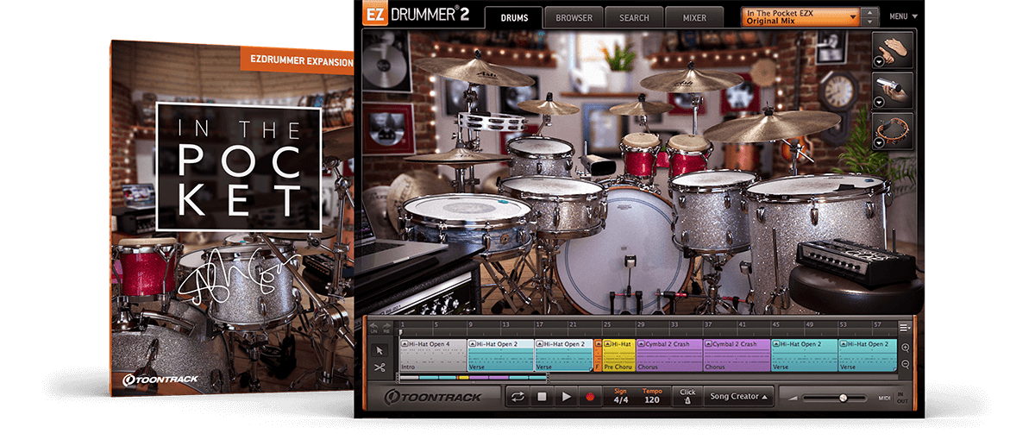Open the shaker instrument dropdown
This screenshot has width=1035, height=446.
point(880,101)
